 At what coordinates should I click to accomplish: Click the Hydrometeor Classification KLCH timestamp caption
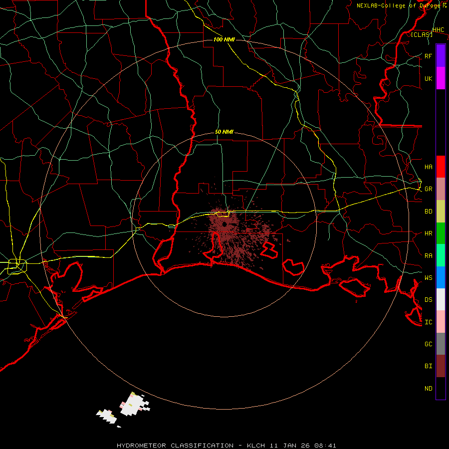(x=226, y=446)
